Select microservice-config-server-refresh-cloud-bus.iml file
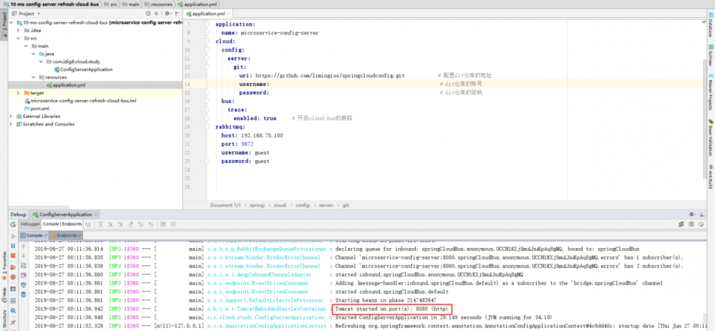The image size is (715, 331). pos(80,101)
